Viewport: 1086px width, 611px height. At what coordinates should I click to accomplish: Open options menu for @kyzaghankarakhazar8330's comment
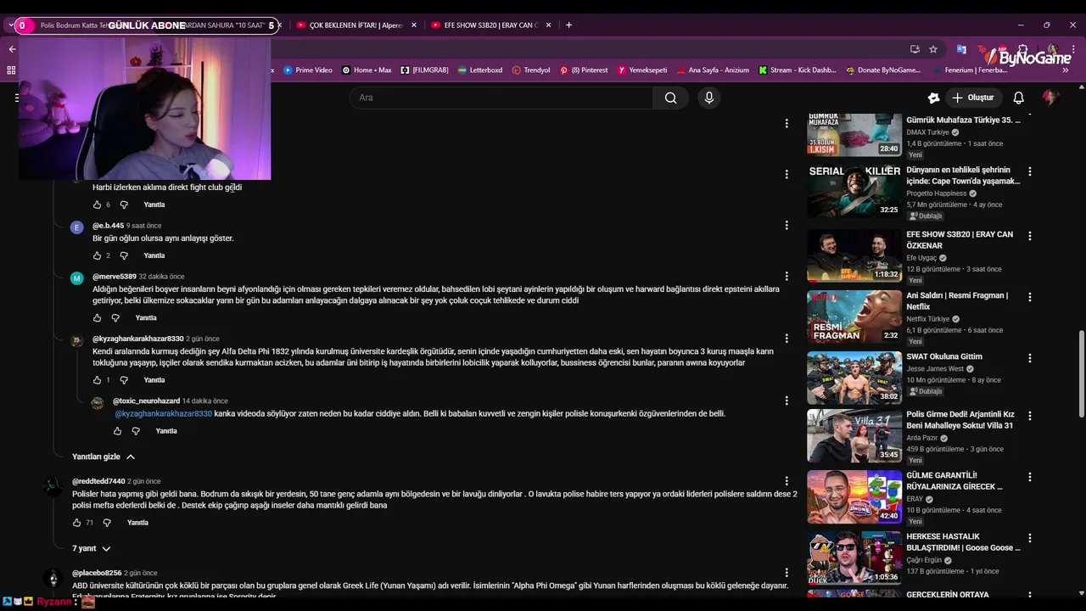coord(787,339)
